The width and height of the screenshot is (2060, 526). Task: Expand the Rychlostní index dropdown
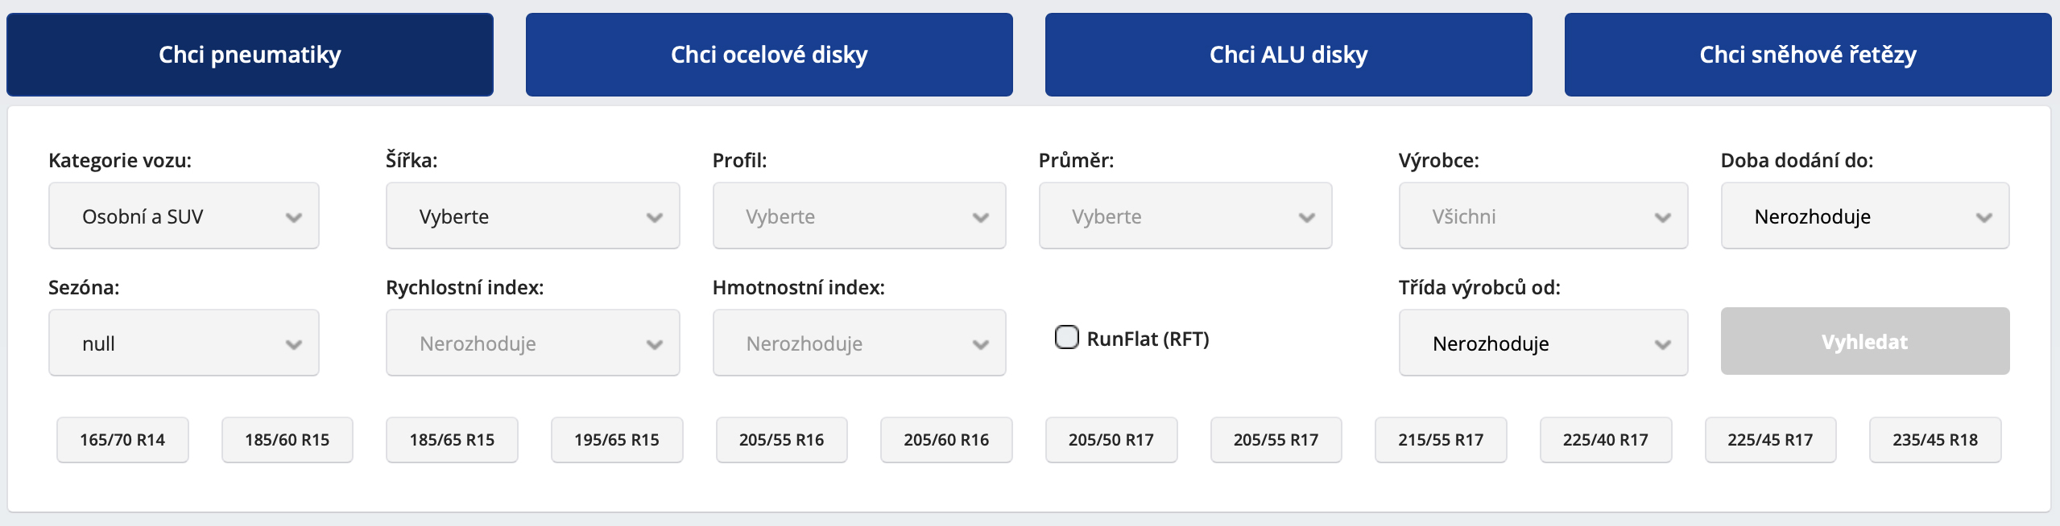coord(532,343)
